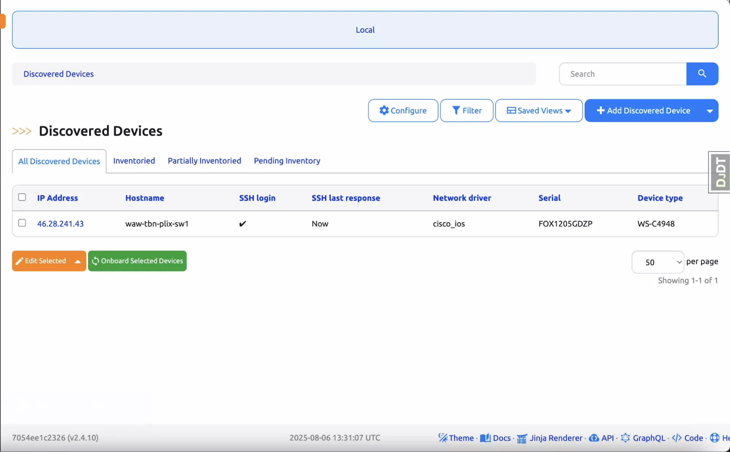Toggle the select-all checkbox in table header

tap(22, 197)
